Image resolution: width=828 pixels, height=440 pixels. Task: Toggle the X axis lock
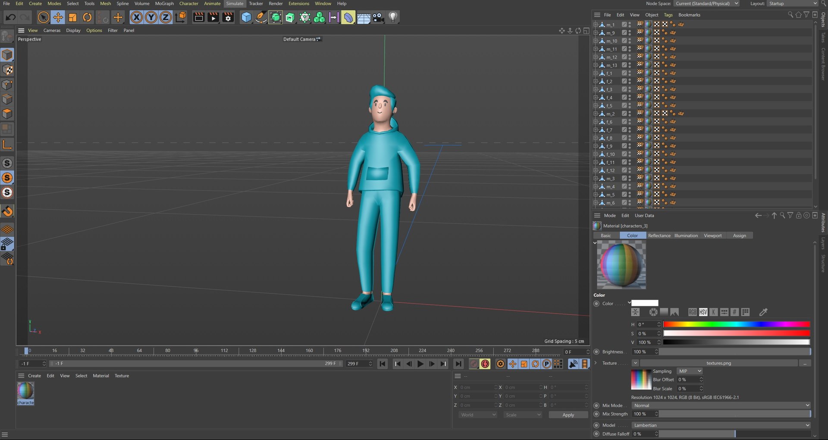pyautogui.click(x=136, y=18)
